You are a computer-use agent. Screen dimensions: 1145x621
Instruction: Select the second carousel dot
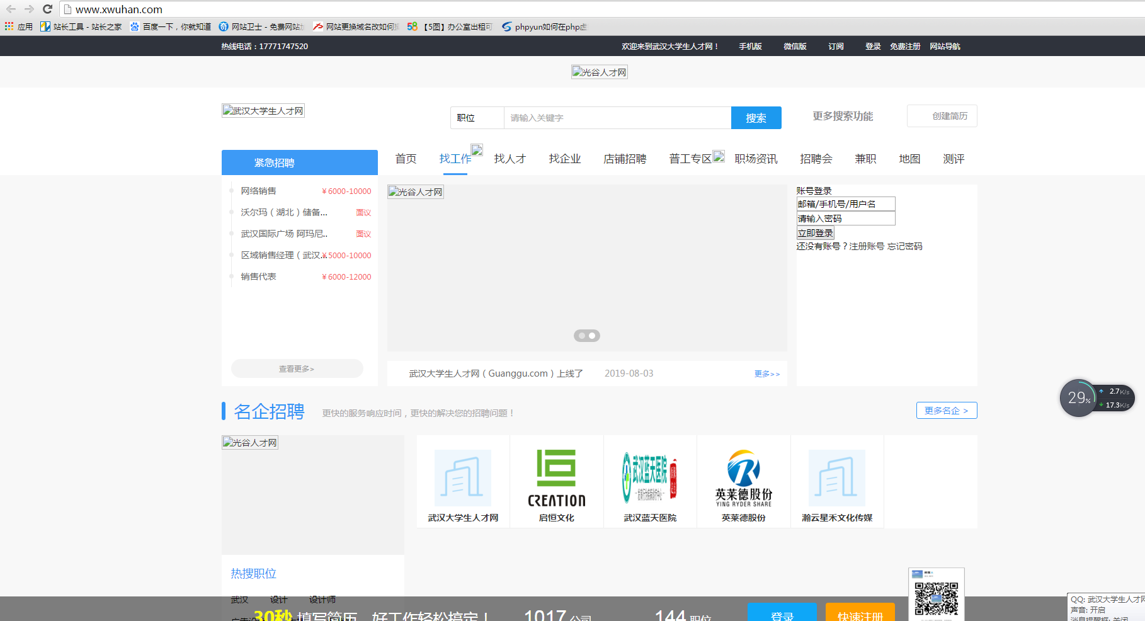click(592, 336)
